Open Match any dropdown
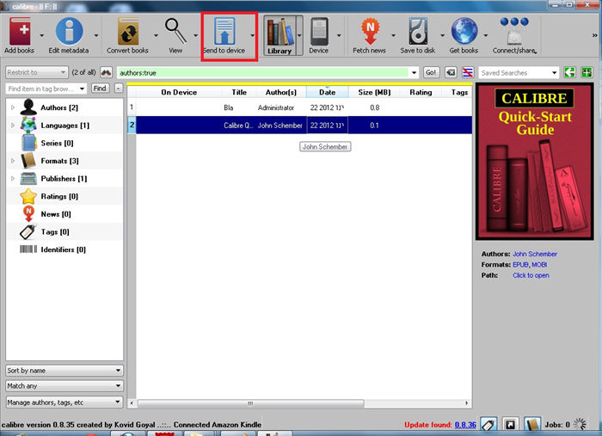 pos(64,386)
